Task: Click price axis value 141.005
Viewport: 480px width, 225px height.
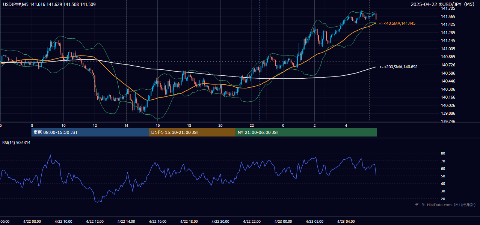Action: (448, 49)
